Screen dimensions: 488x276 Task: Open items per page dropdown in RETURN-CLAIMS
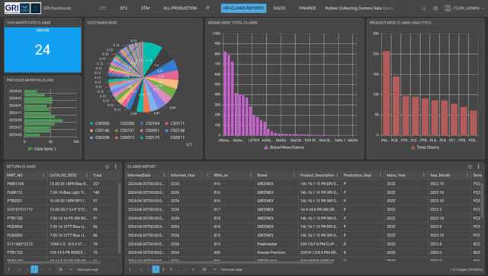pyautogui.click(x=65, y=269)
